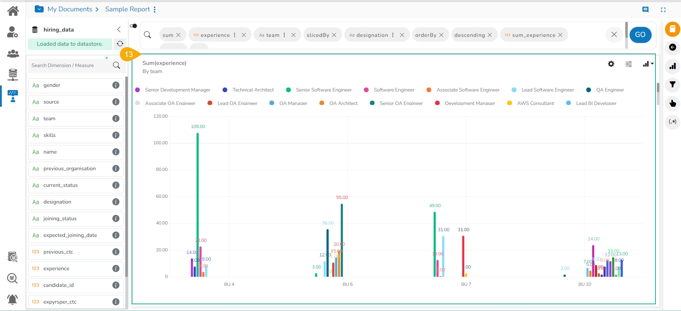This screenshot has width=681, height=311.
Task: Click the filter funnel icon
Action: click(672, 84)
